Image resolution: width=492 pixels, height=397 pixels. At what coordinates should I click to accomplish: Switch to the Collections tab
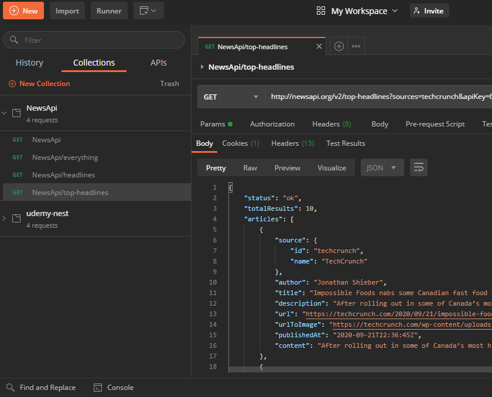click(94, 63)
